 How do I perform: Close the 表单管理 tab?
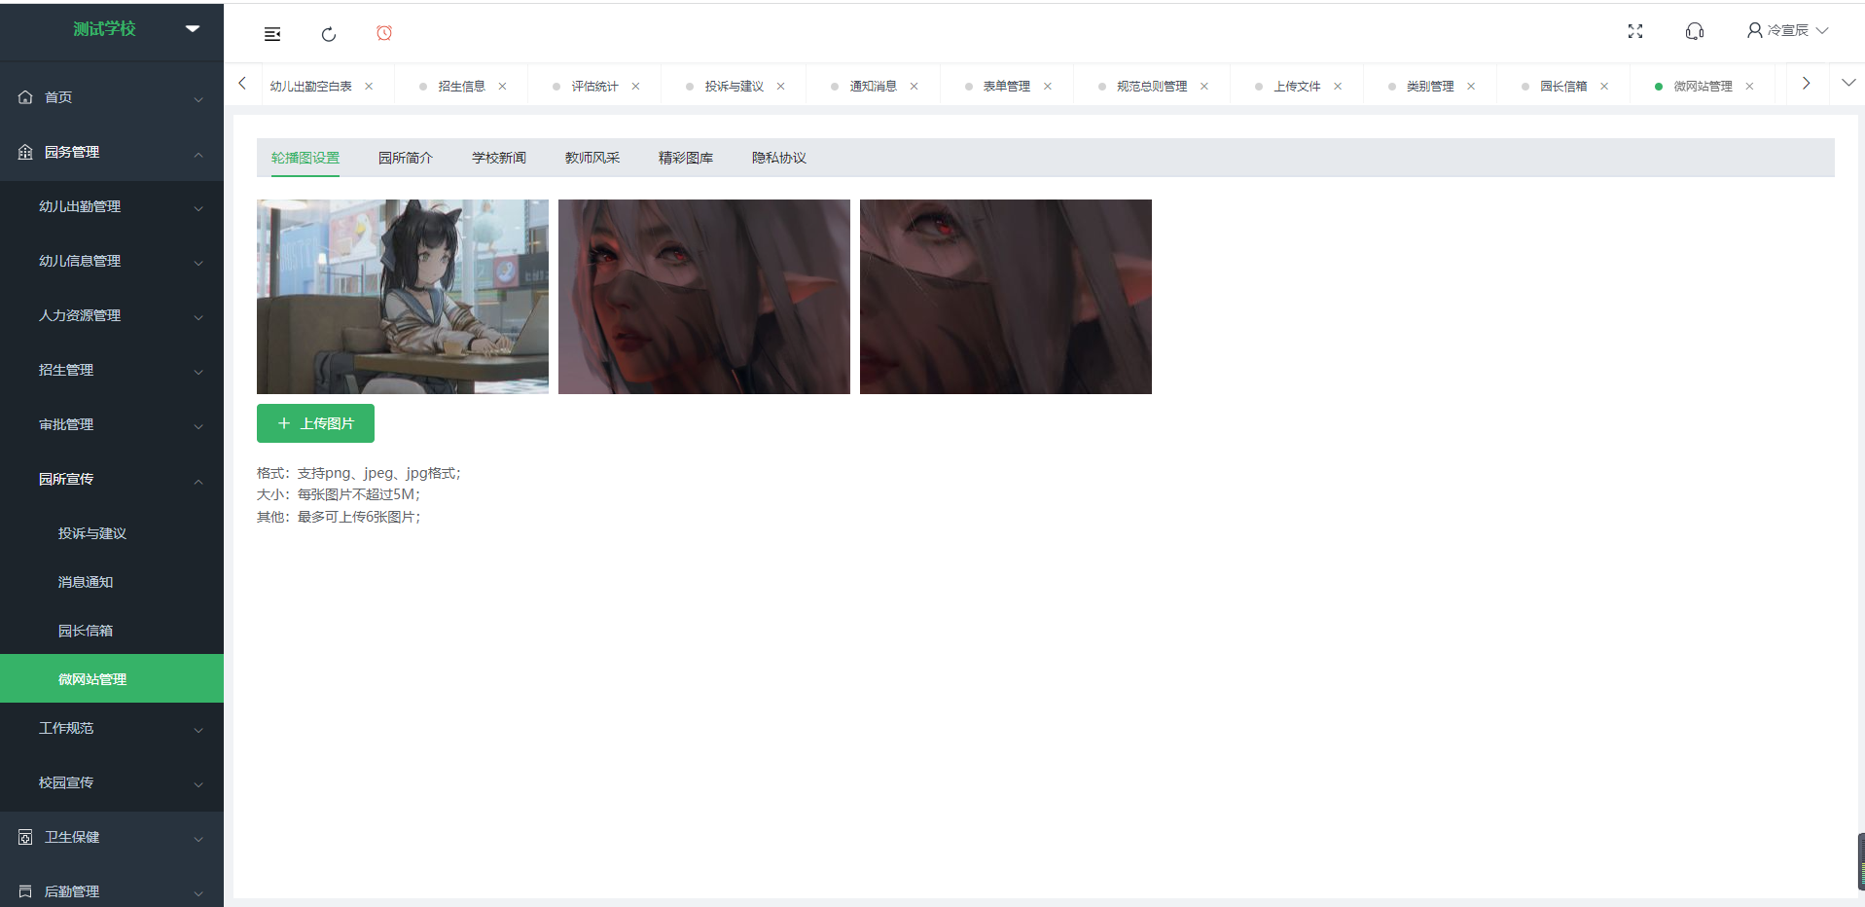(1048, 87)
